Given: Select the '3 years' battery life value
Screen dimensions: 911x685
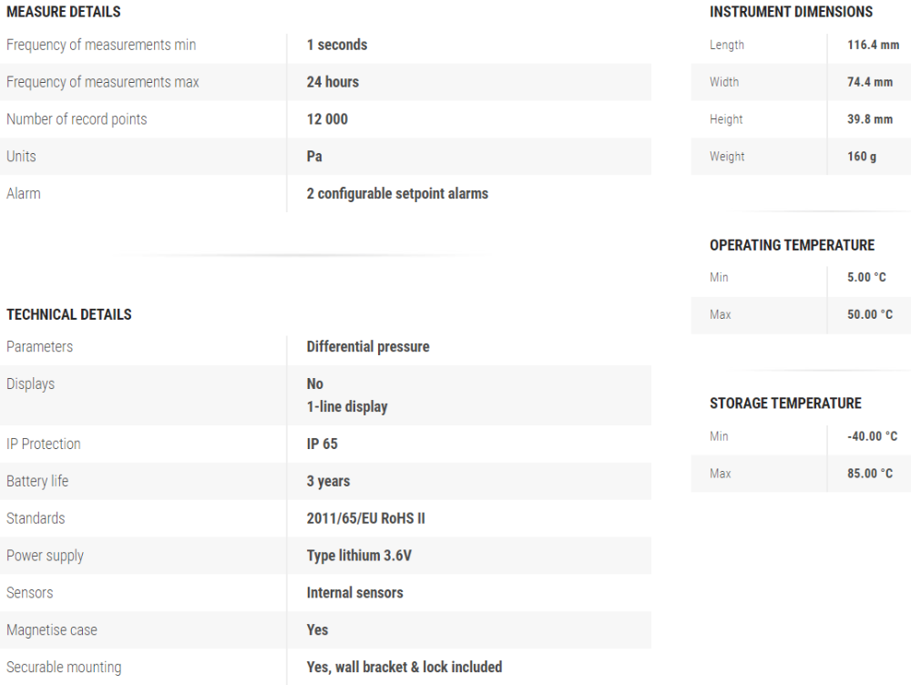Looking at the screenshot, I should (328, 482).
